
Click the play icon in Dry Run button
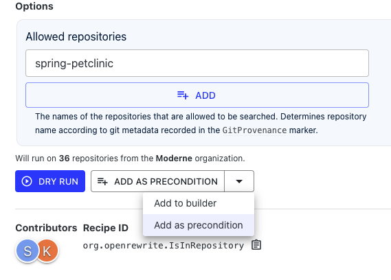click(27, 181)
